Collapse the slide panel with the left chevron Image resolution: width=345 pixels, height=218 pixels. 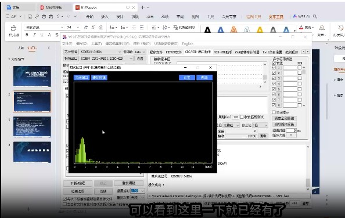[49, 48]
